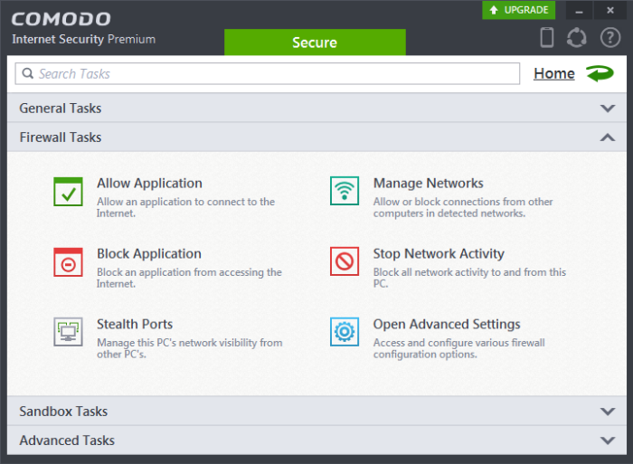Expand the Advanced Tasks section chevron
The height and width of the screenshot is (464, 633).
(607, 440)
